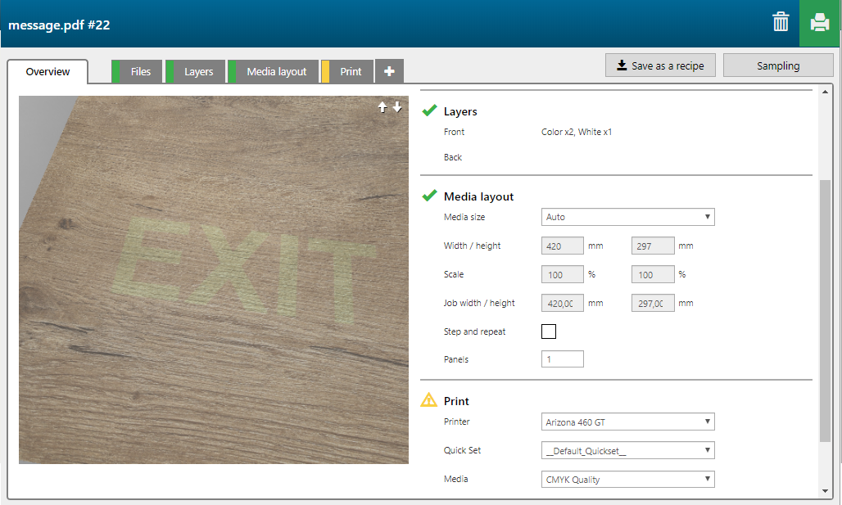Click the green printer icon
Image resolution: width=842 pixels, height=505 pixels.
820,23
